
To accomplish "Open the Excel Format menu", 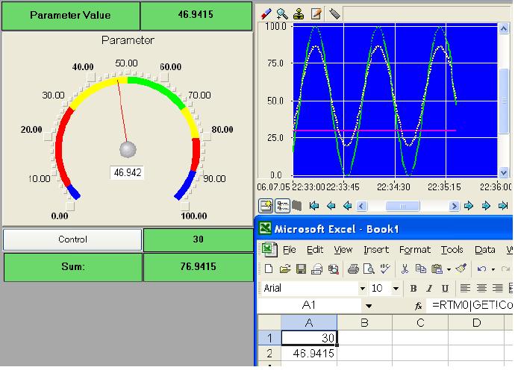I will [414, 250].
